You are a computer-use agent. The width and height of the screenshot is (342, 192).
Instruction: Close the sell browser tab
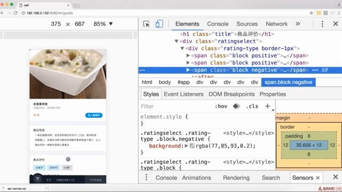point(68,5)
